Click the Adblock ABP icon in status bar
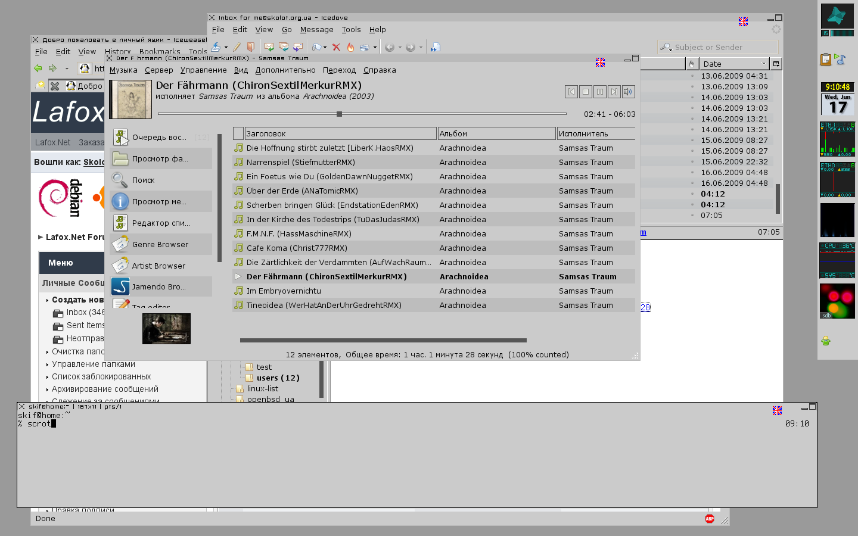Image resolution: width=858 pixels, height=536 pixels. [710, 519]
